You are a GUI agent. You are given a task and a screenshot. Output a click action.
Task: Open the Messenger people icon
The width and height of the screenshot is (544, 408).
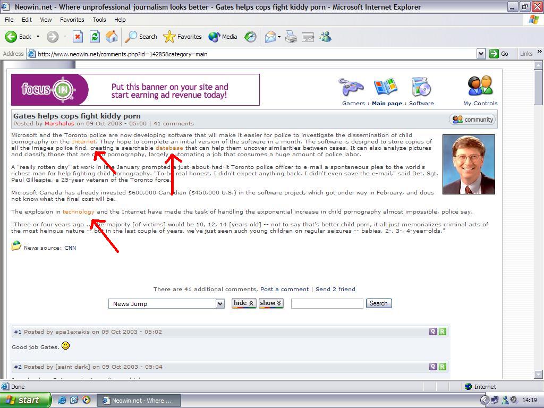325,37
